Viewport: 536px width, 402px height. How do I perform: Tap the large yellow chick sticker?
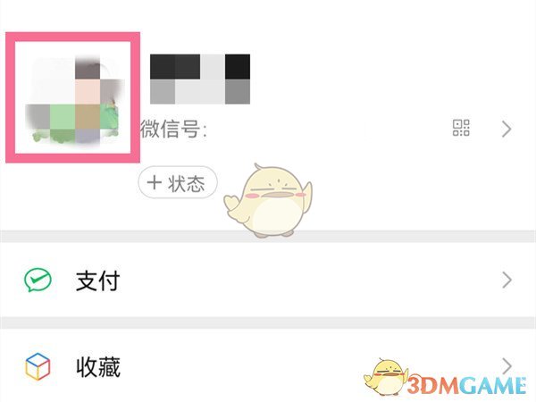268,200
